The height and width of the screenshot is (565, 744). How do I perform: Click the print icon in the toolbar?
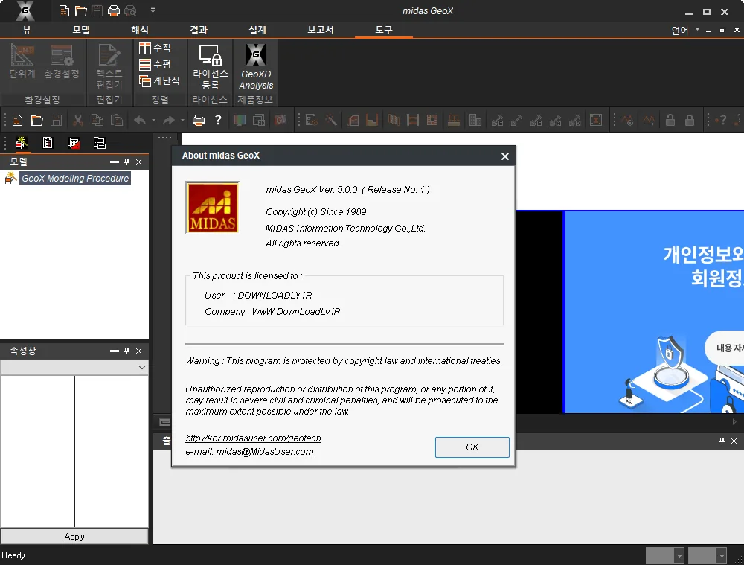(x=199, y=120)
